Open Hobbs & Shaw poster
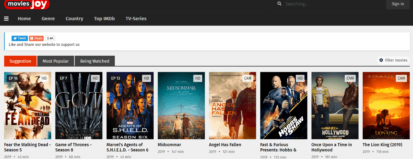The image size is (413, 159). coord(284,106)
